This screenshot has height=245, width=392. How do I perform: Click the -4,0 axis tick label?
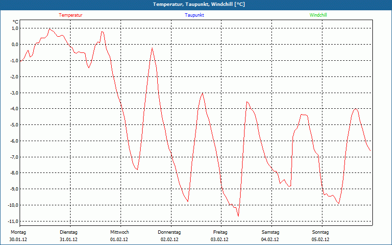[x=14, y=109]
